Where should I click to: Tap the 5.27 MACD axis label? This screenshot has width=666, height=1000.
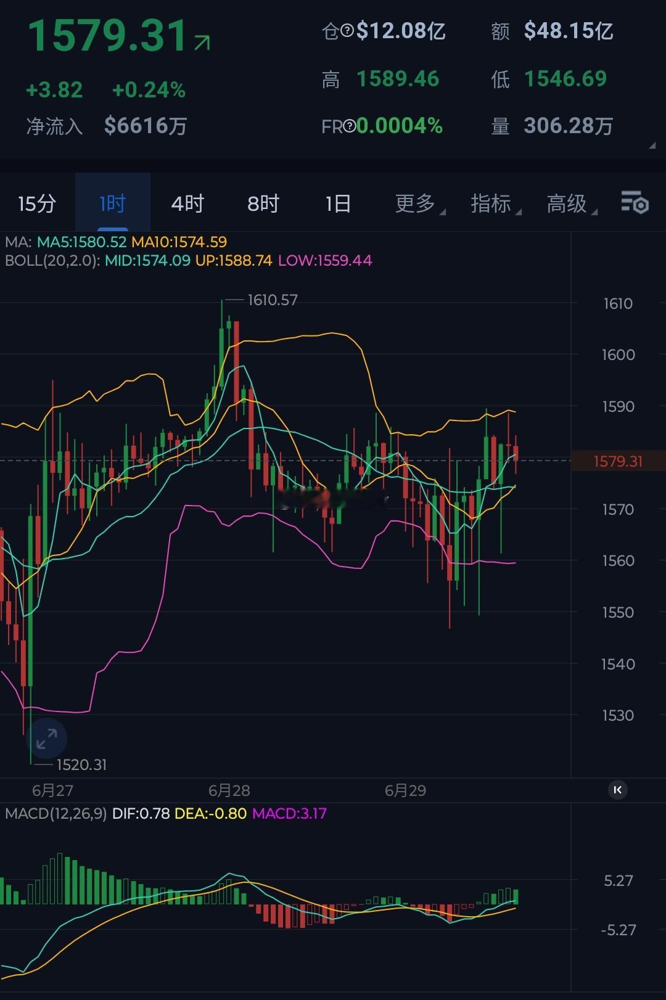coord(618,880)
